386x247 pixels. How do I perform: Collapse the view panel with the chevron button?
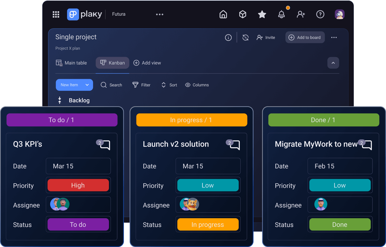pyautogui.click(x=333, y=63)
